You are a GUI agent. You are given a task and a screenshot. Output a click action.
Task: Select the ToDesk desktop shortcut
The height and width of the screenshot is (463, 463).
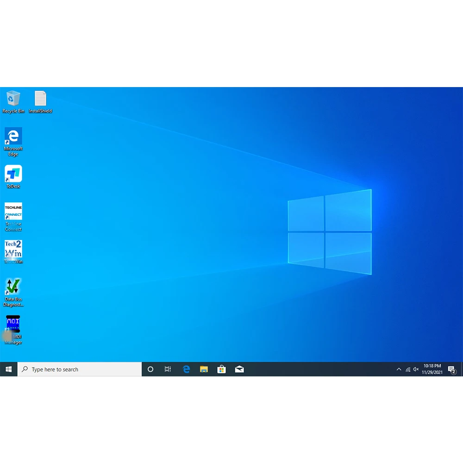point(13,176)
